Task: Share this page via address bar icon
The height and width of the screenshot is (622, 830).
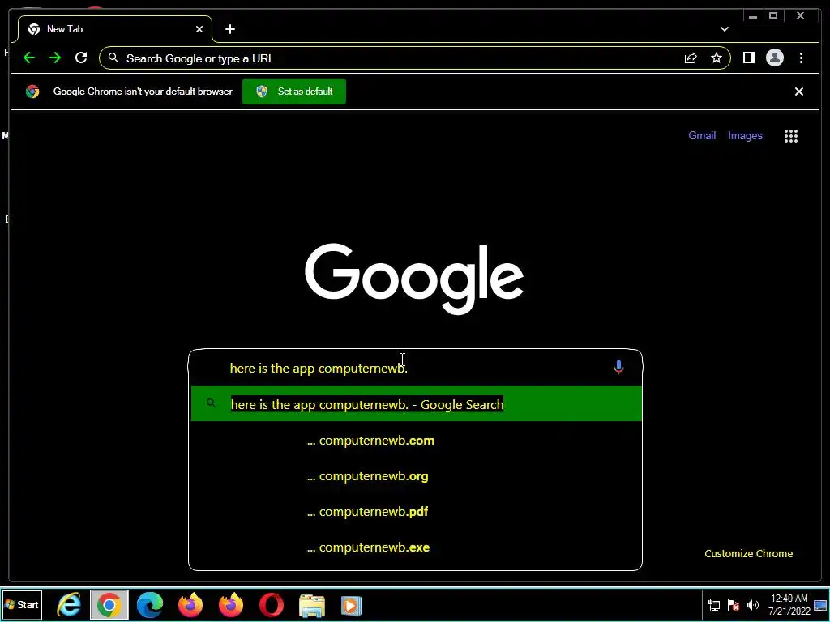Action: click(691, 58)
